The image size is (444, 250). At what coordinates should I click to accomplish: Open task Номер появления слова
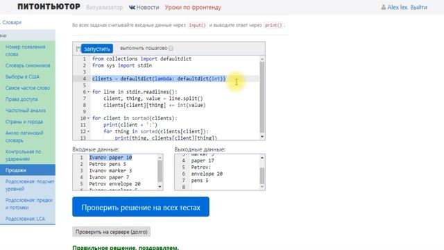(x=25, y=51)
